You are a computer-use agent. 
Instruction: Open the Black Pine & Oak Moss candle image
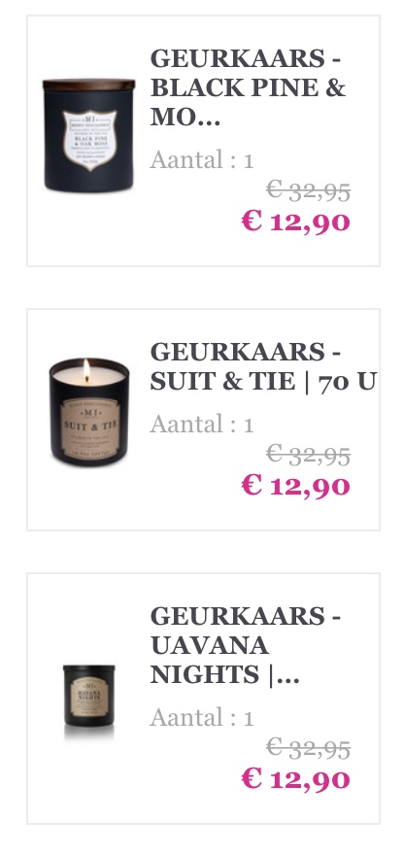(x=89, y=136)
